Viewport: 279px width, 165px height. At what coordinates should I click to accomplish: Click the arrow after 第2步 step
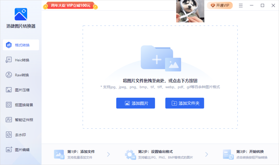point(206,154)
